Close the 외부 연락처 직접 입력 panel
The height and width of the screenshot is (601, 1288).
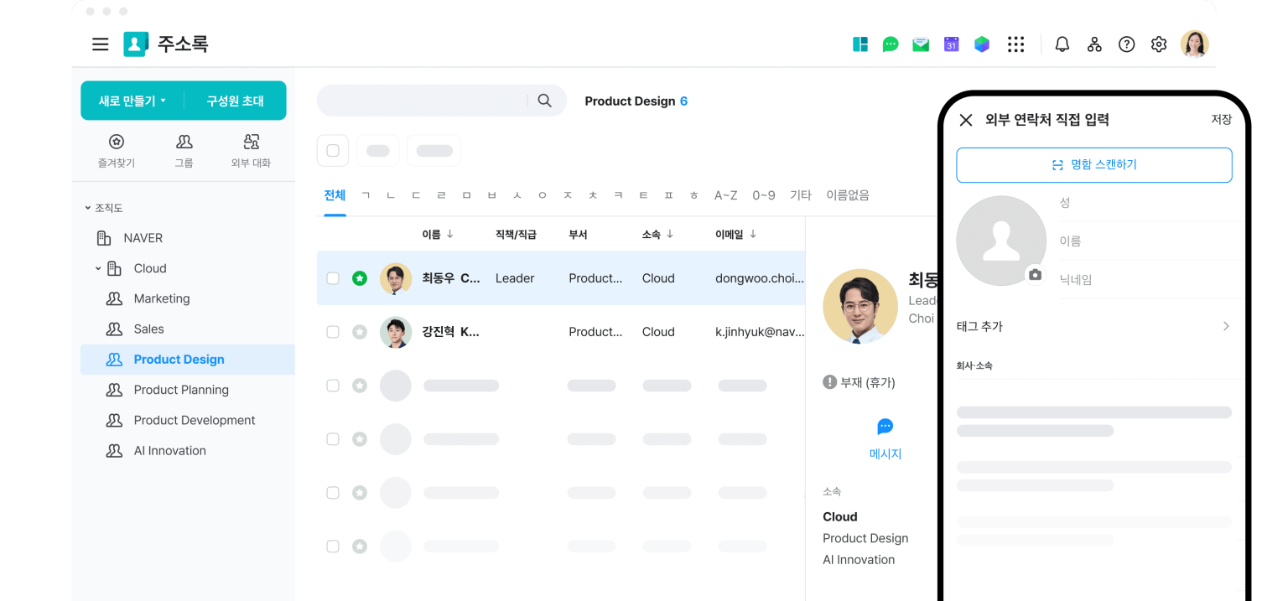[x=966, y=120]
